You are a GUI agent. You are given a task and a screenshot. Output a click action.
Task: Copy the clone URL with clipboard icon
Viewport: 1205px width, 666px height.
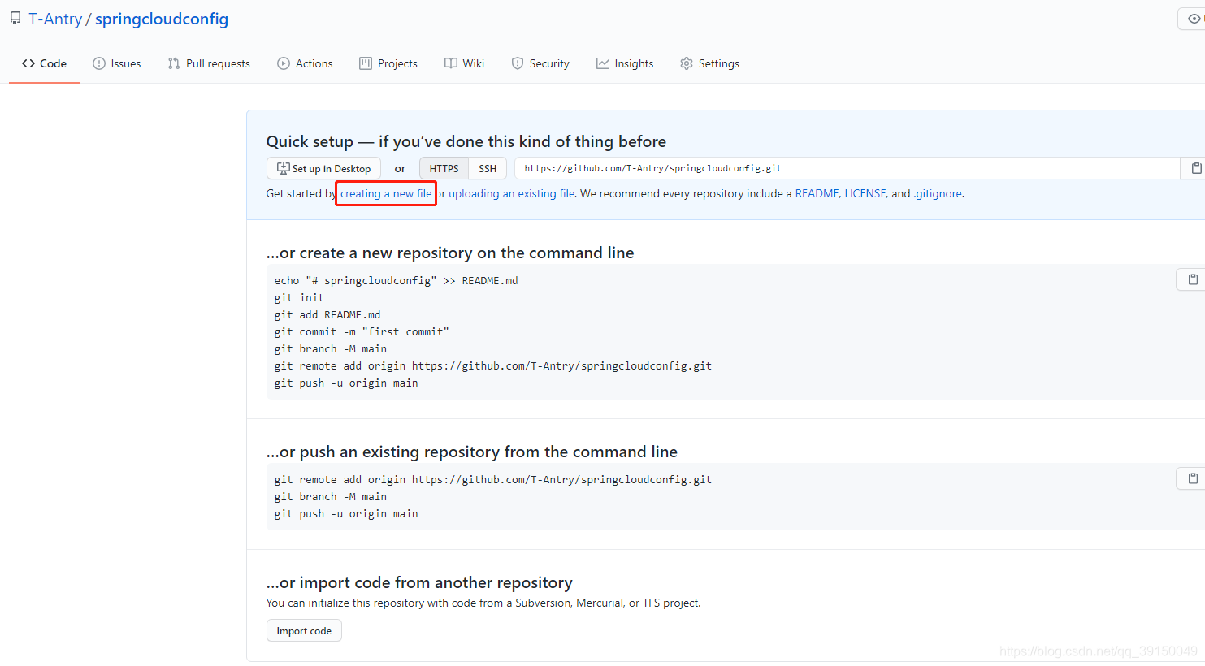coord(1194,168)
